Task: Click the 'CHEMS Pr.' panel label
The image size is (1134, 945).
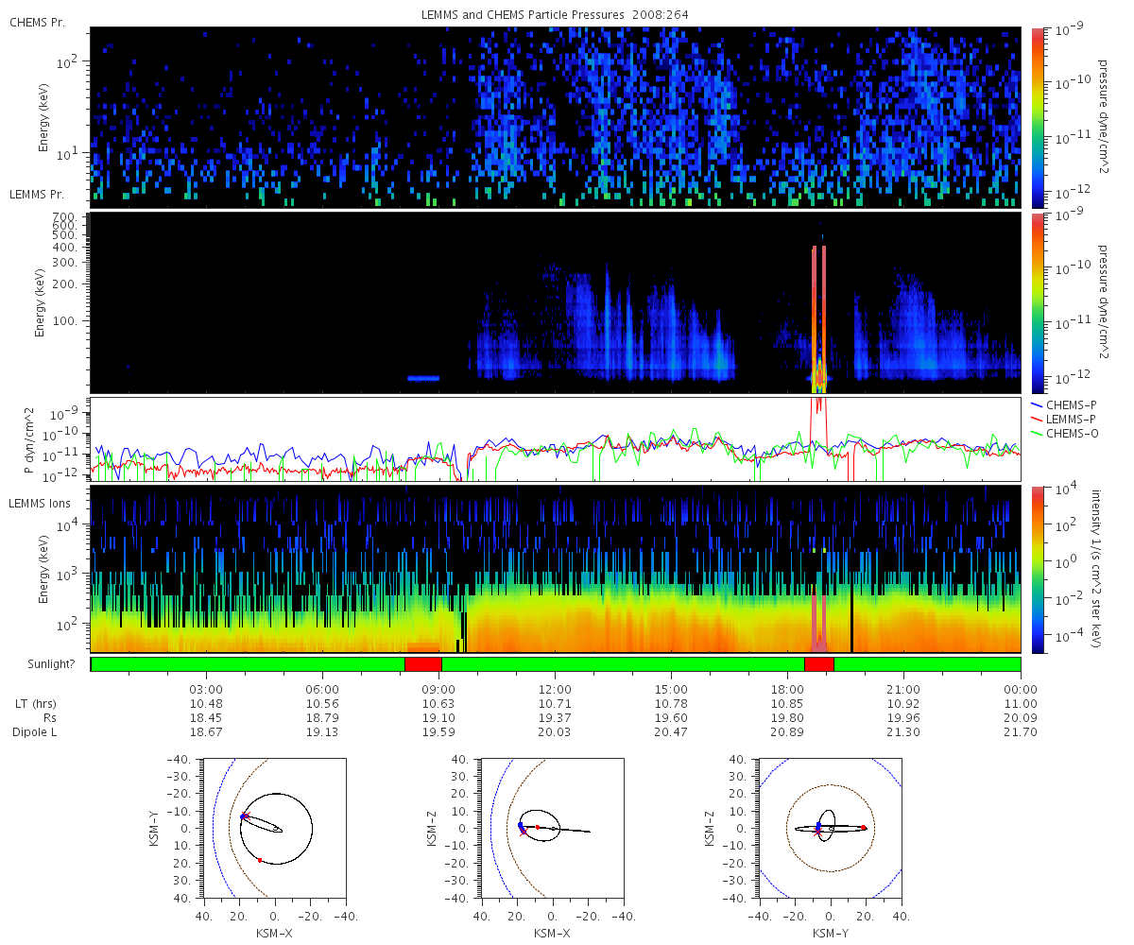Action: pos(37,22)
